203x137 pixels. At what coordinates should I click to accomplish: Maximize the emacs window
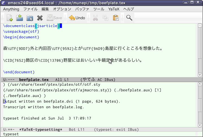(x=192, y=2)
